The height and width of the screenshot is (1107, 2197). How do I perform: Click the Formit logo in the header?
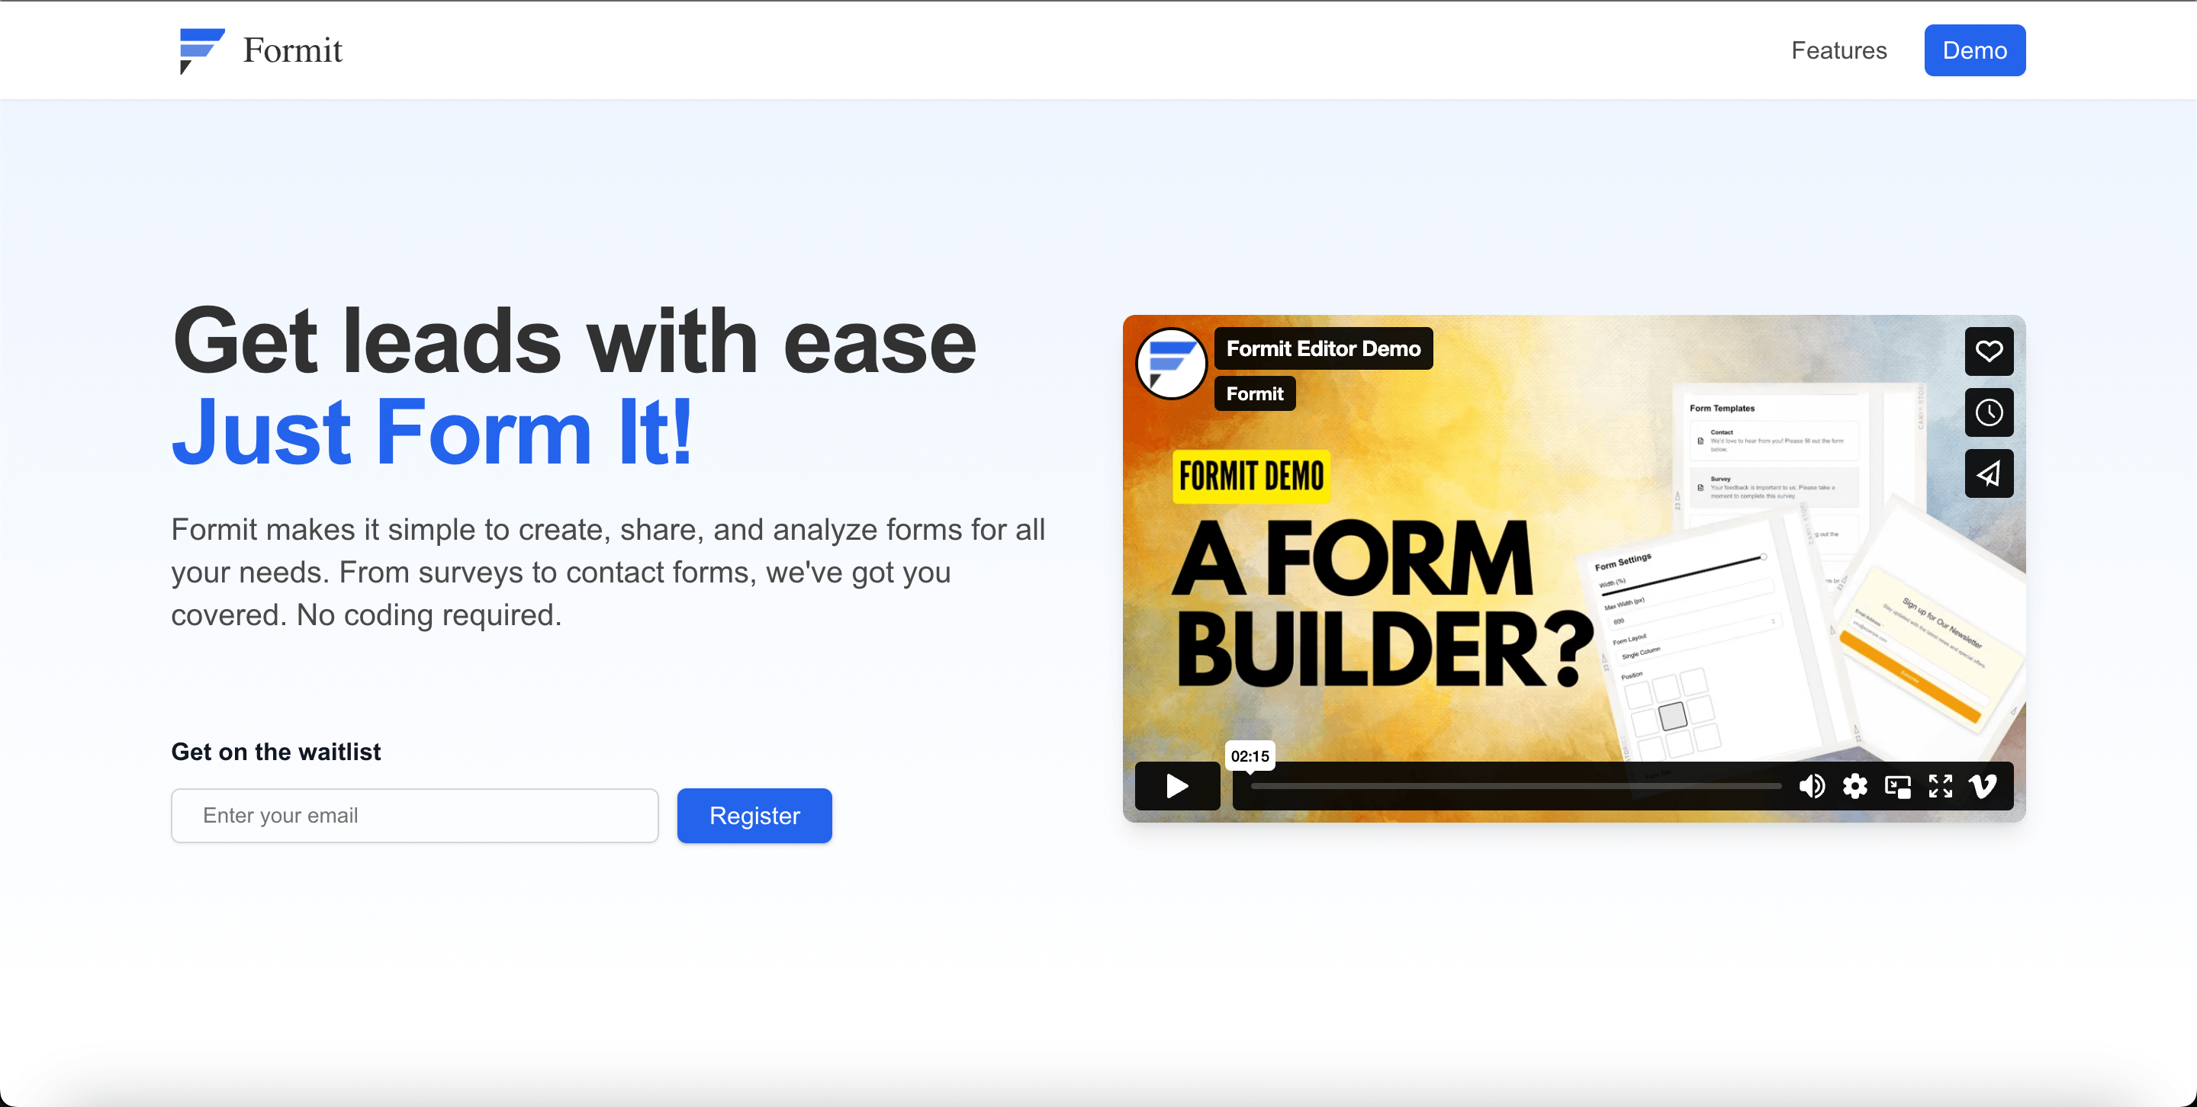tap(260, 50)
